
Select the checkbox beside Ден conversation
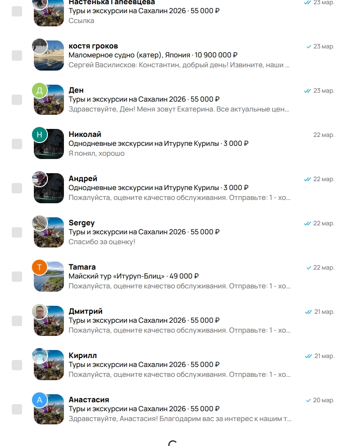pyautogui.click(x=17, y=100)
